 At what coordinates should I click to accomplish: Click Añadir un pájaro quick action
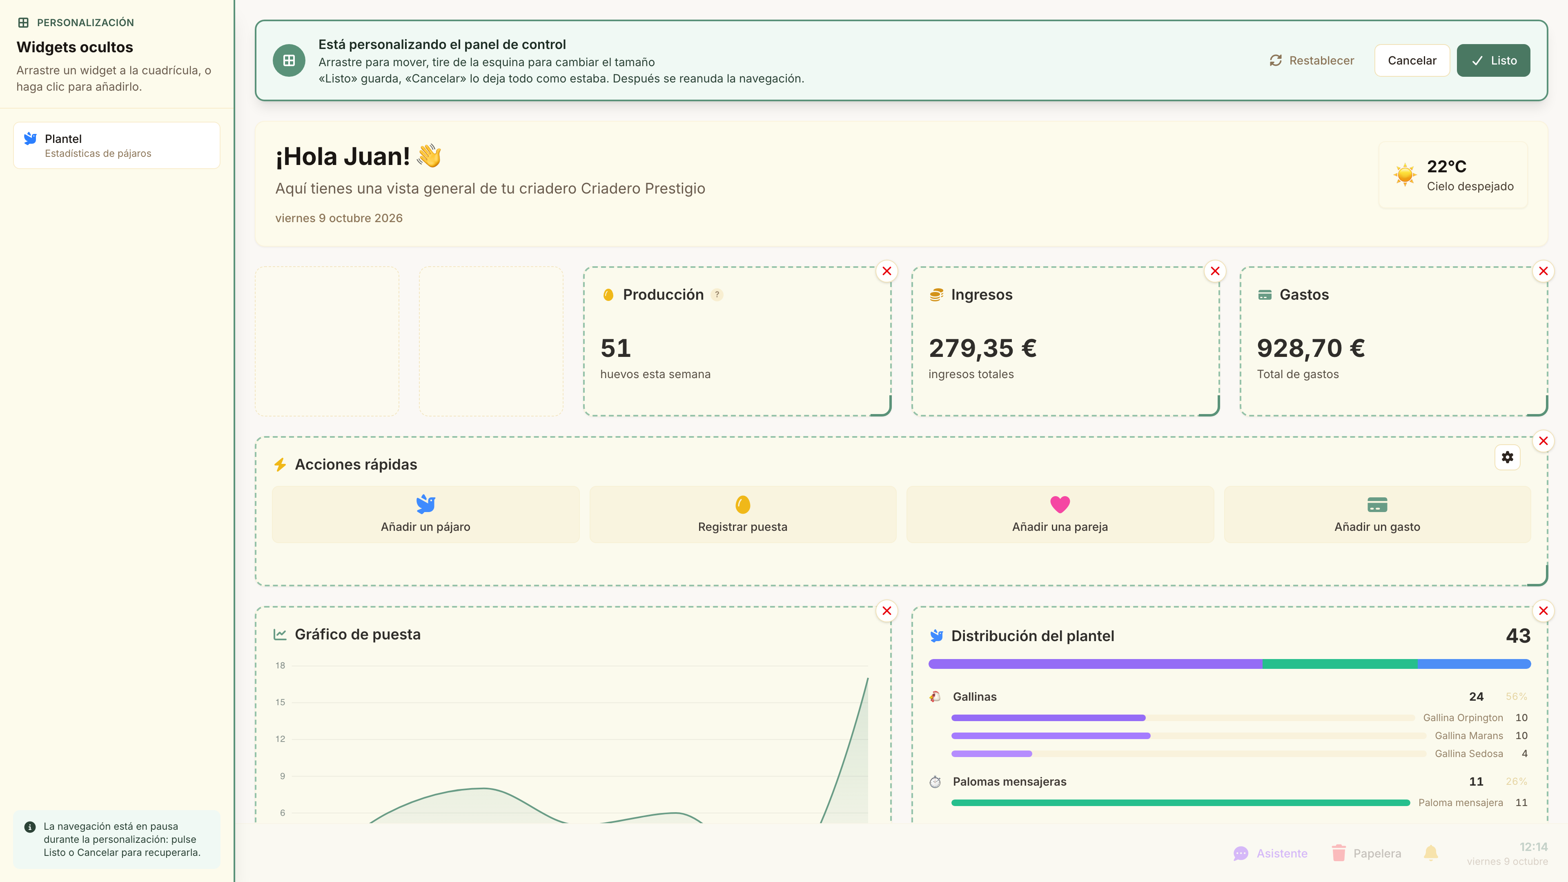click(425, 514)
